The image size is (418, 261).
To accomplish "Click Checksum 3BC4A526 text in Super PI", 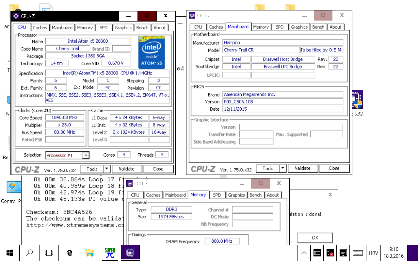I will pyautogui.click(x=59, y=212).
